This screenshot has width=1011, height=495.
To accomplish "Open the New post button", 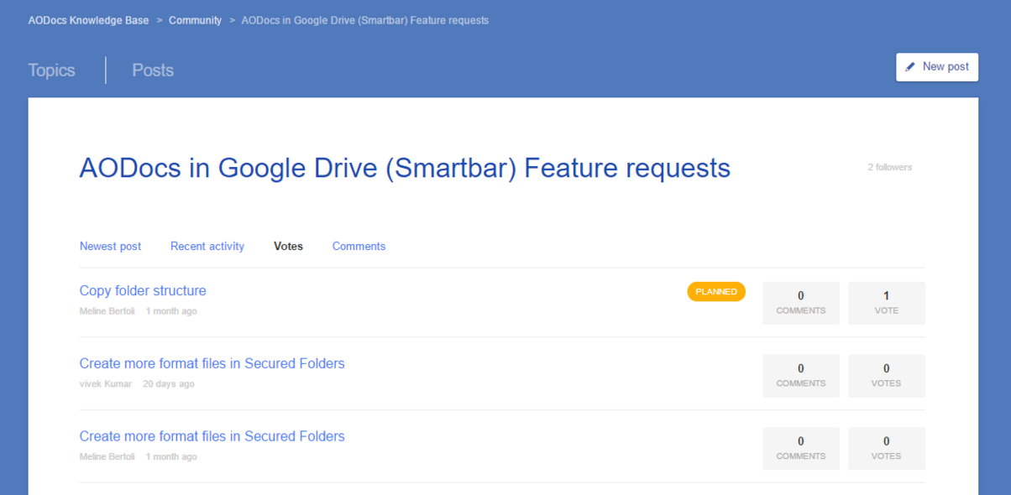I will 937,67.
